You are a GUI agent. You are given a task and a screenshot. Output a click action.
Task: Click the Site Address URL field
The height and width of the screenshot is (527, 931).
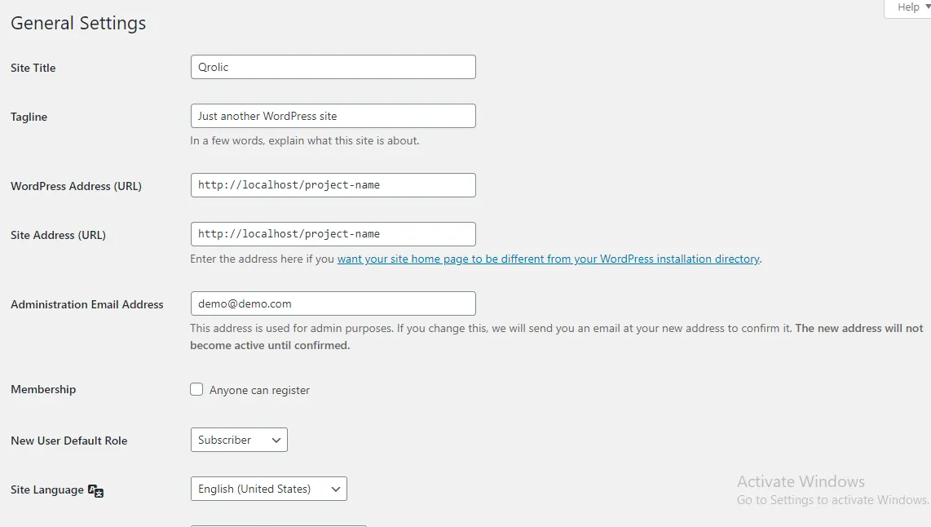[333, 234]
